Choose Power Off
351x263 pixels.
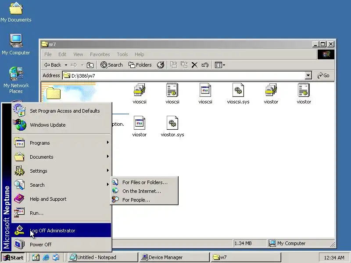point(61,245)
